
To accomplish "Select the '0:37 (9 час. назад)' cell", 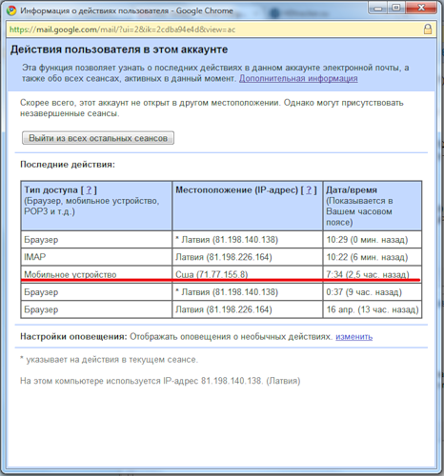I will click(373, 292).
